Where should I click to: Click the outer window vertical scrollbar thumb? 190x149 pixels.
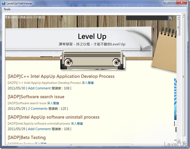click(184, 77)
